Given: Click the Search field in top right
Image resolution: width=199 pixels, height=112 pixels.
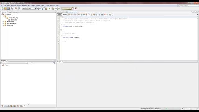Looking at the screenshot, I should [x=189, y=6].
